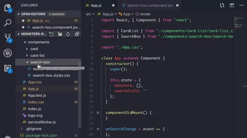This screenshot has width=247, height=138.
Task: Click New File icon in explorer header
Action: click(x=51, y=34)
